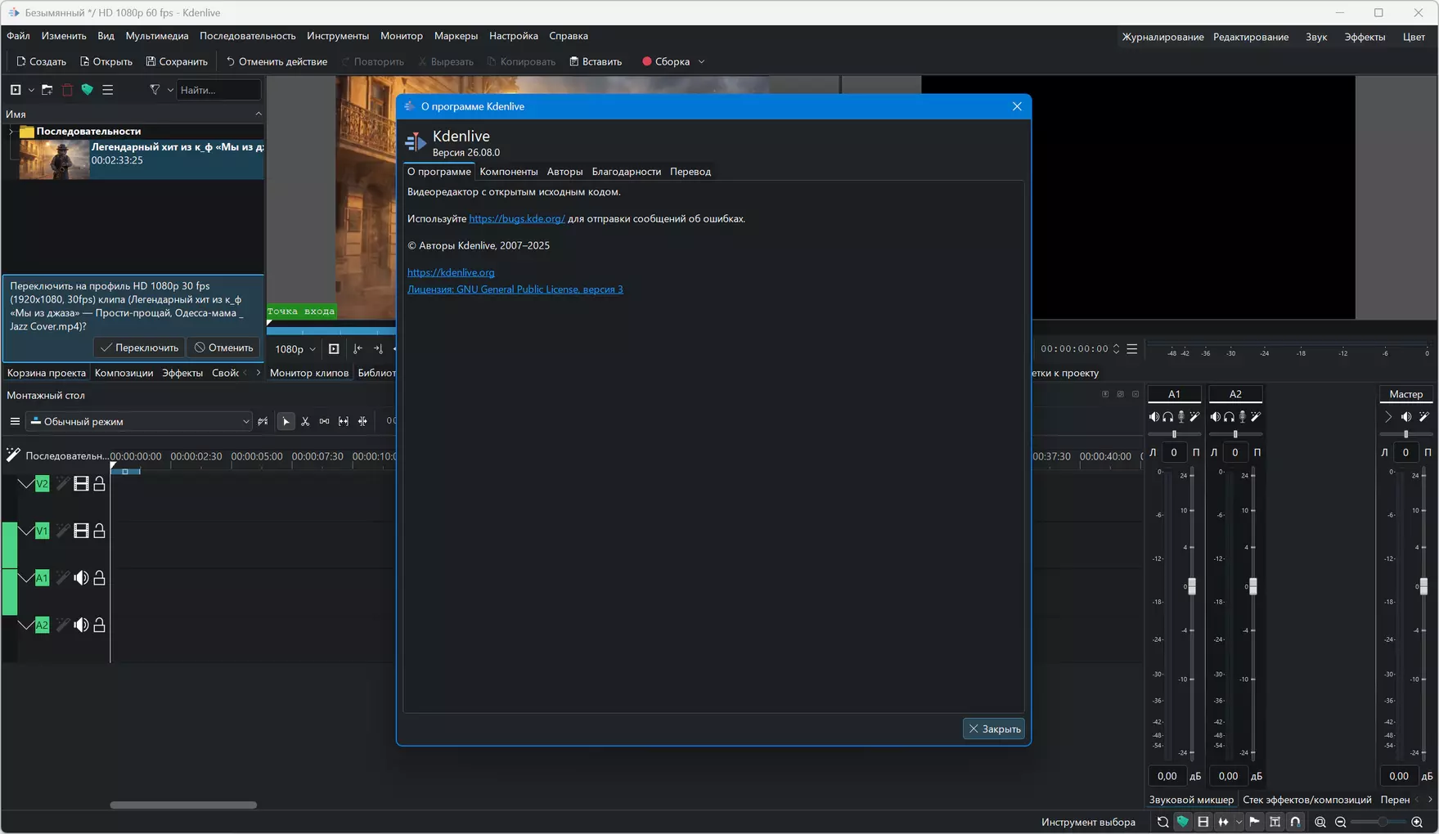
Task: Click the slip tool in the timeline toolbar
Action: pos(344,422)
